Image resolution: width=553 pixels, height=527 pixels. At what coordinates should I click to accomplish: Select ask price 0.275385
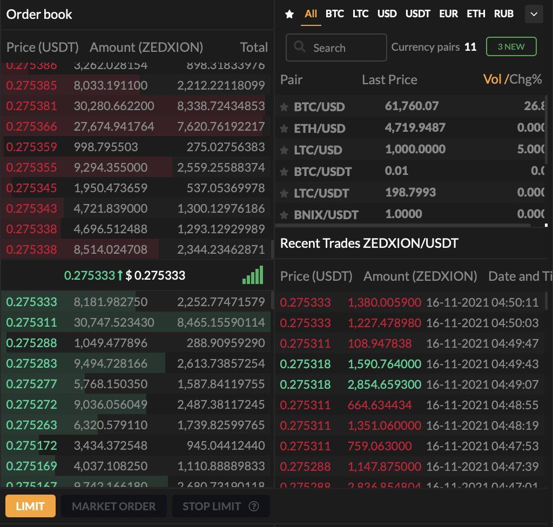(31, 85)
